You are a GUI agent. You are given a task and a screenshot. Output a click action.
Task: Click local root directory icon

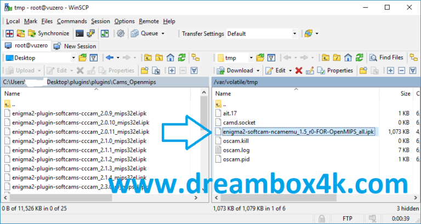point(159,58)
